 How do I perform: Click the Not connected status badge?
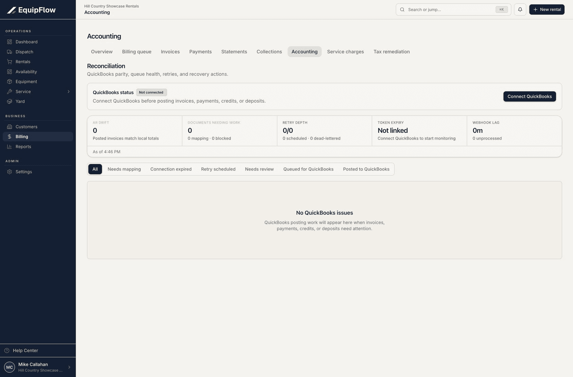(151, 92)
